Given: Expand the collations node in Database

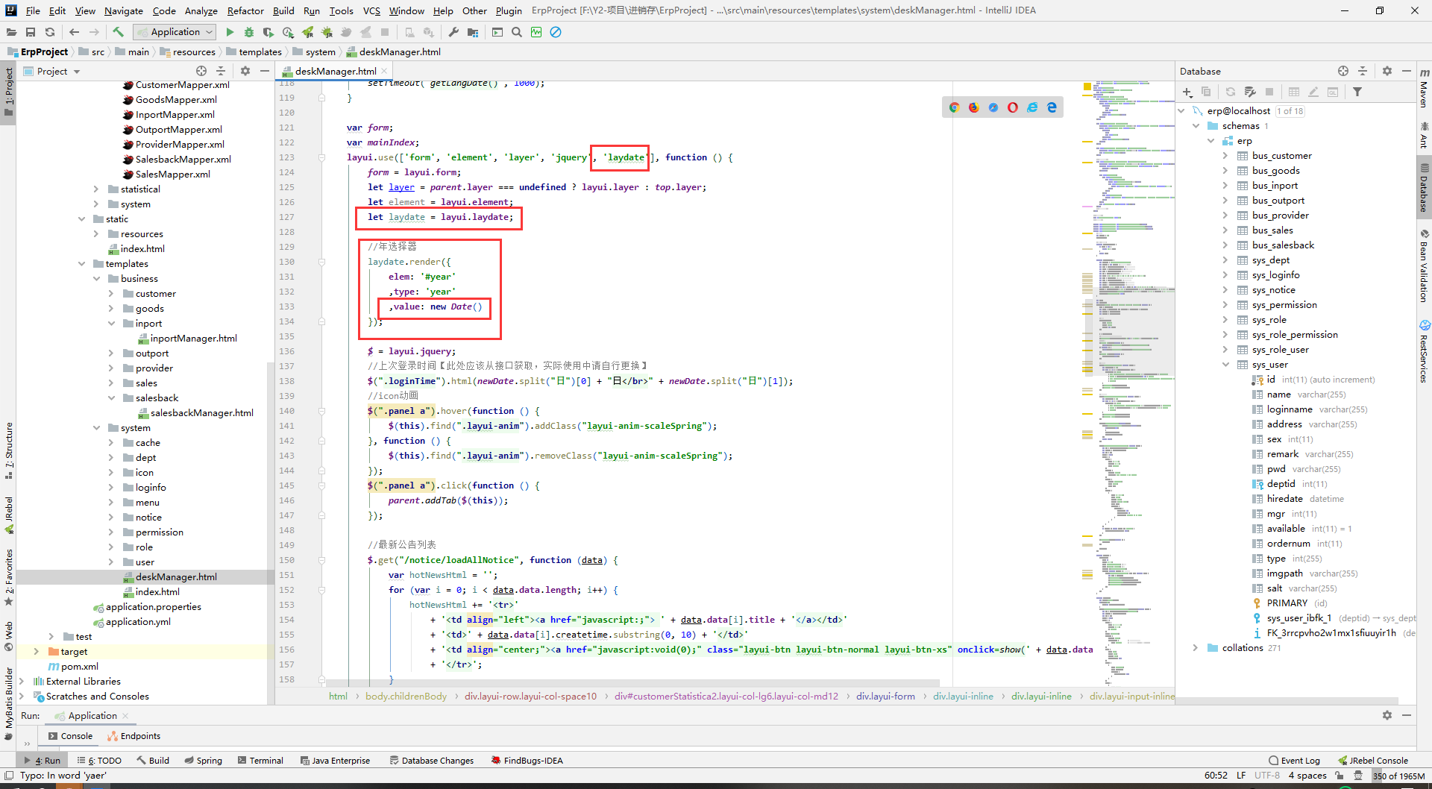Looking at the screenshot, I should click(1196, 648).
